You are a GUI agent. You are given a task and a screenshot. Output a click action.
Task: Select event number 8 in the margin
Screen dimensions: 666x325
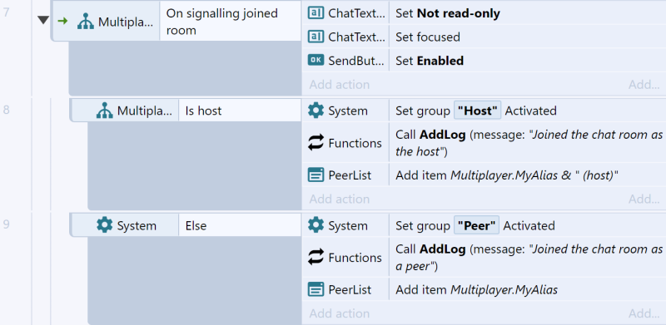click(x=6, y=110)
